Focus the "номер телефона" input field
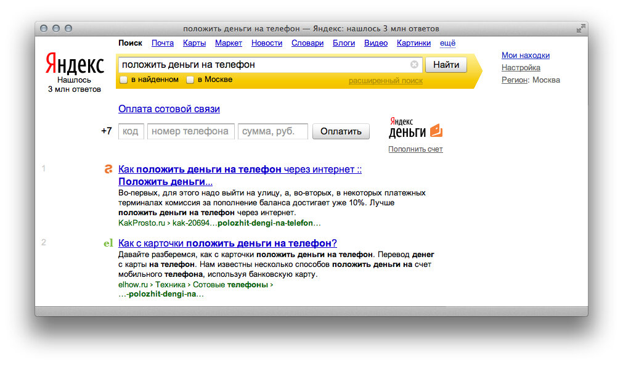Screen dimensions: 623x365 [x=190, y=131]
